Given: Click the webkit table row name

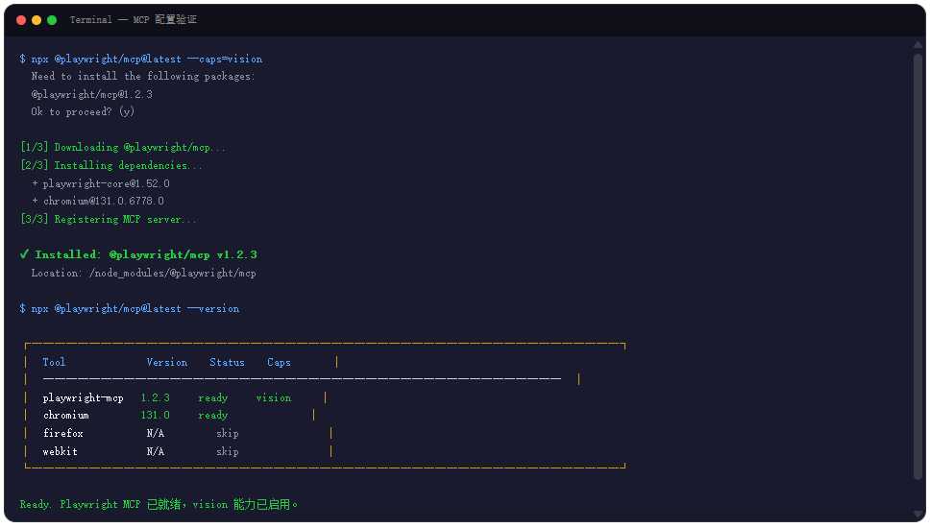Looking at the screenshot, I should tap(60, 451).
